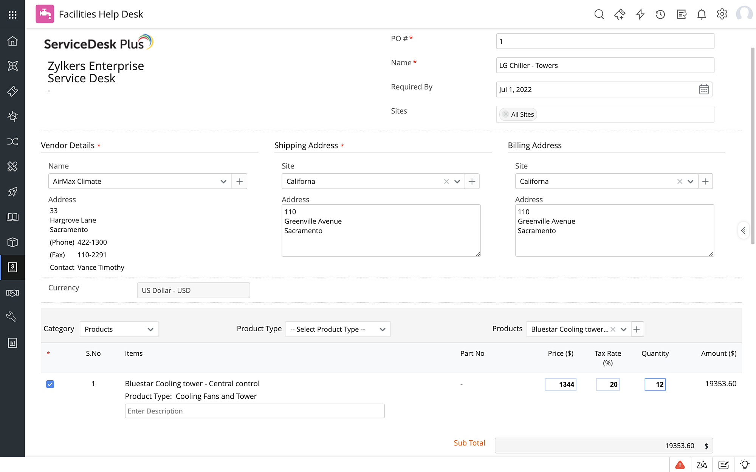This screenshot has width=756, height=472.
Task: Open the Category Products dropdown
Action: [x=119, y=329]
